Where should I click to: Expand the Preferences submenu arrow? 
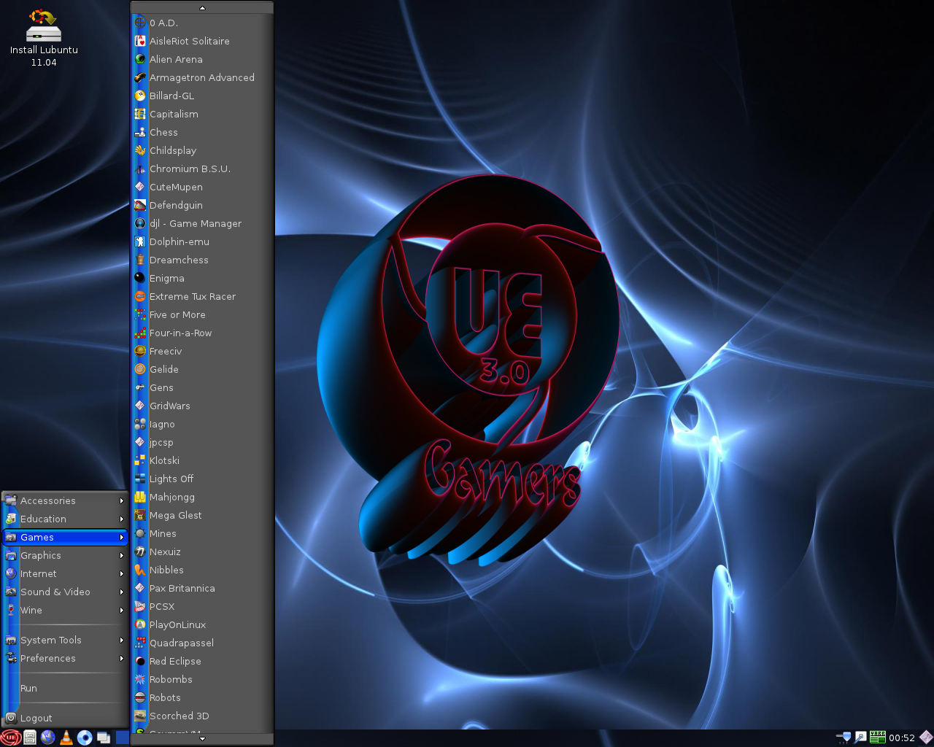pos(122,659)
